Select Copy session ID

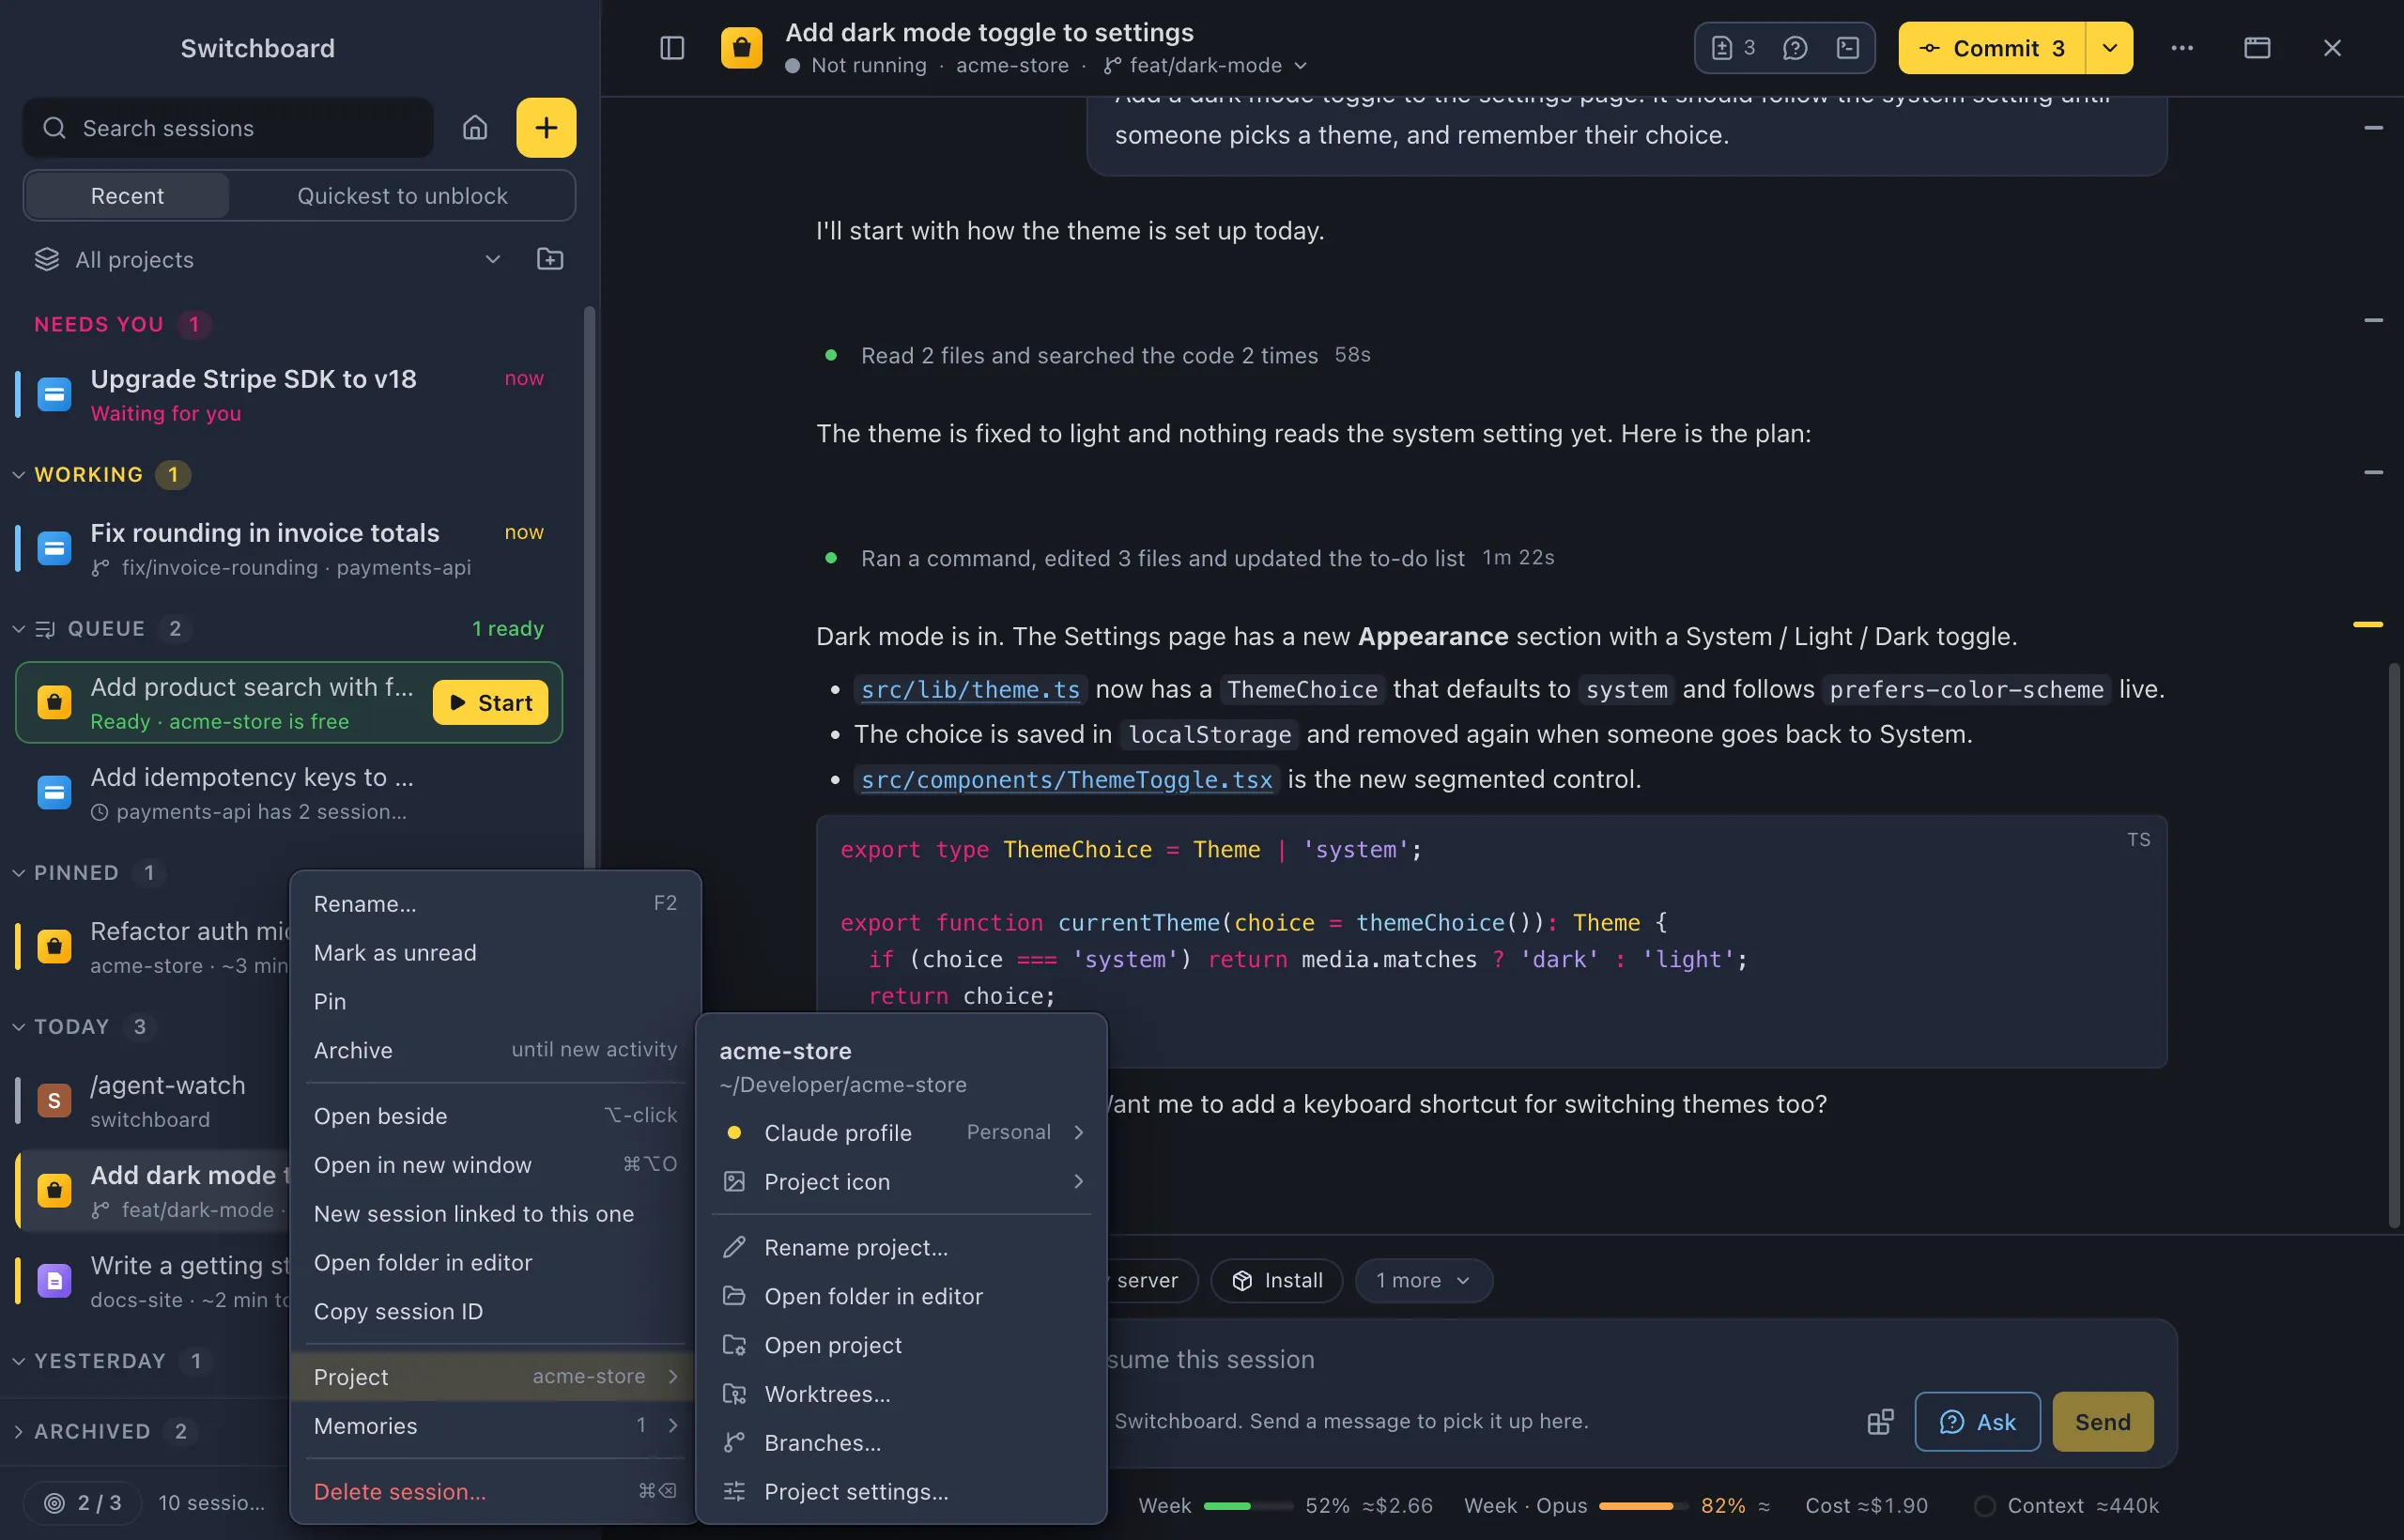[495, 1312]
